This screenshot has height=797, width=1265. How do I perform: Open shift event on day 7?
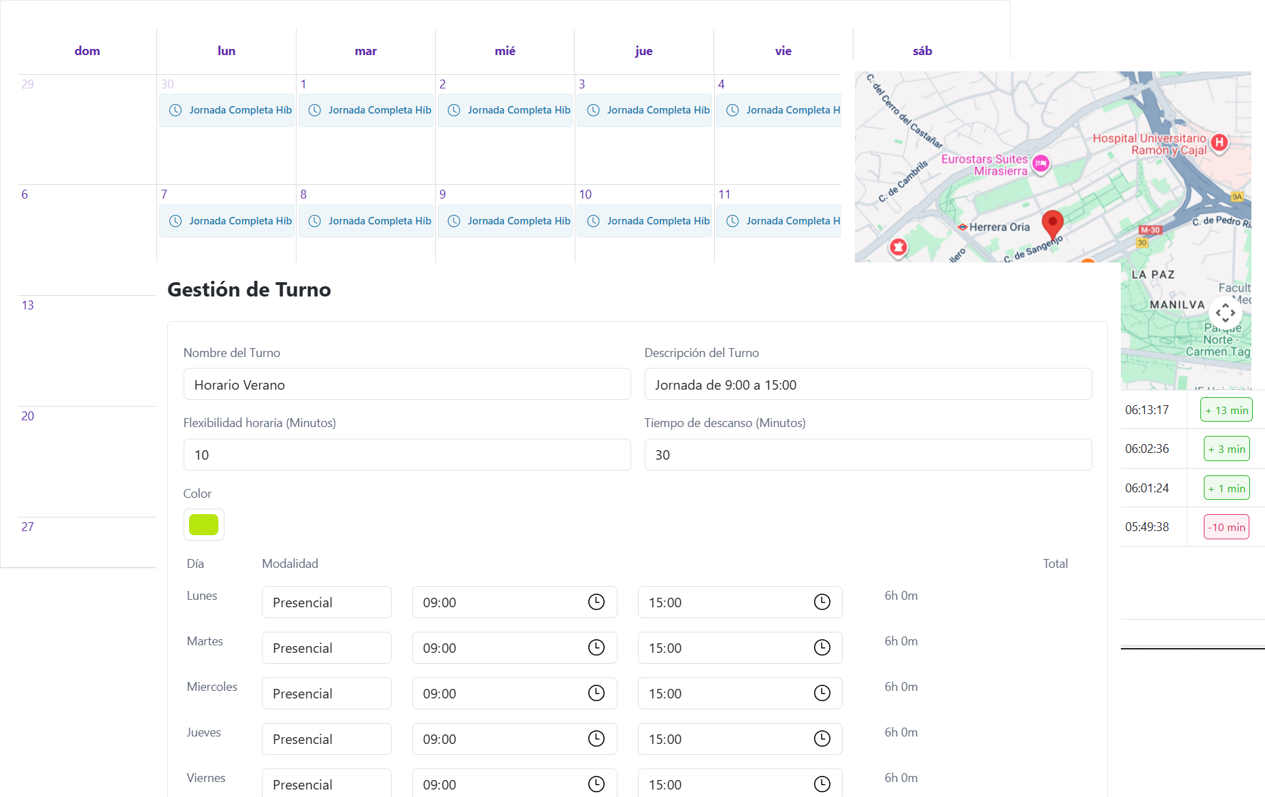[x=226, y=221]
